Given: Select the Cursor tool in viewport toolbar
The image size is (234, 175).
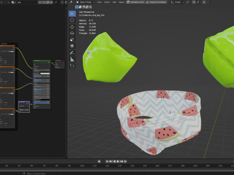Looking at the screenshot, I should (72, 20).
